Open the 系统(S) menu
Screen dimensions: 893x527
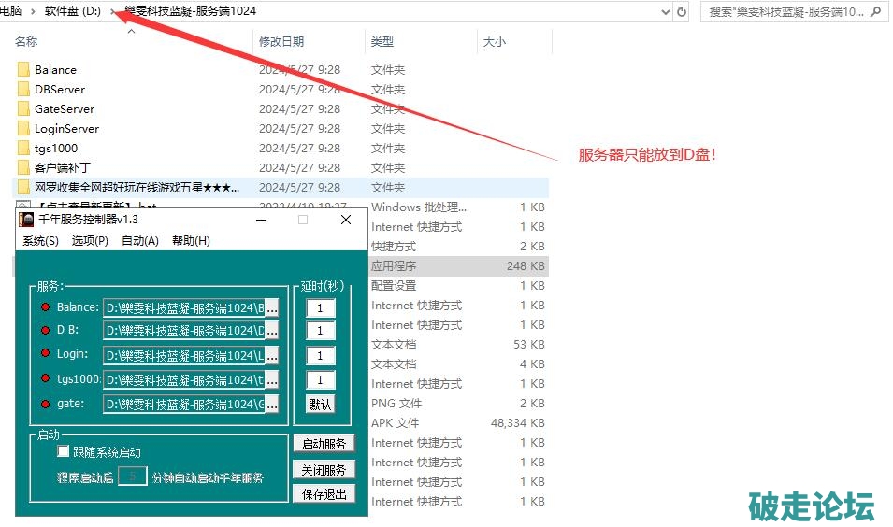point(40,241)
